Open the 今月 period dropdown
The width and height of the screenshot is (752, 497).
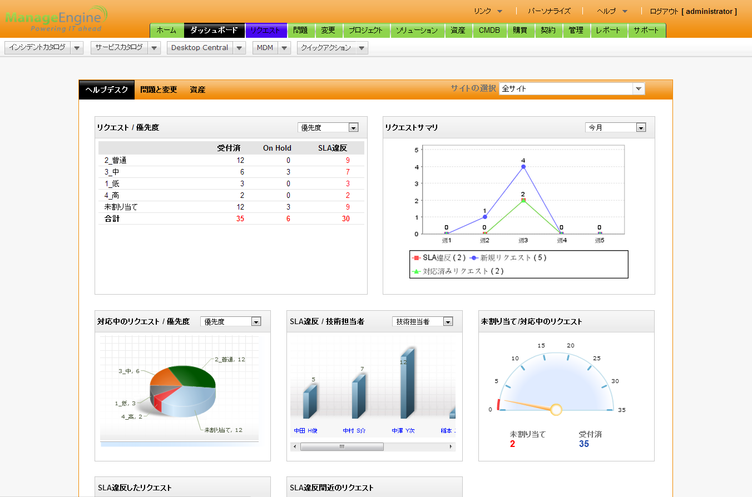click(x=616, y=128)
